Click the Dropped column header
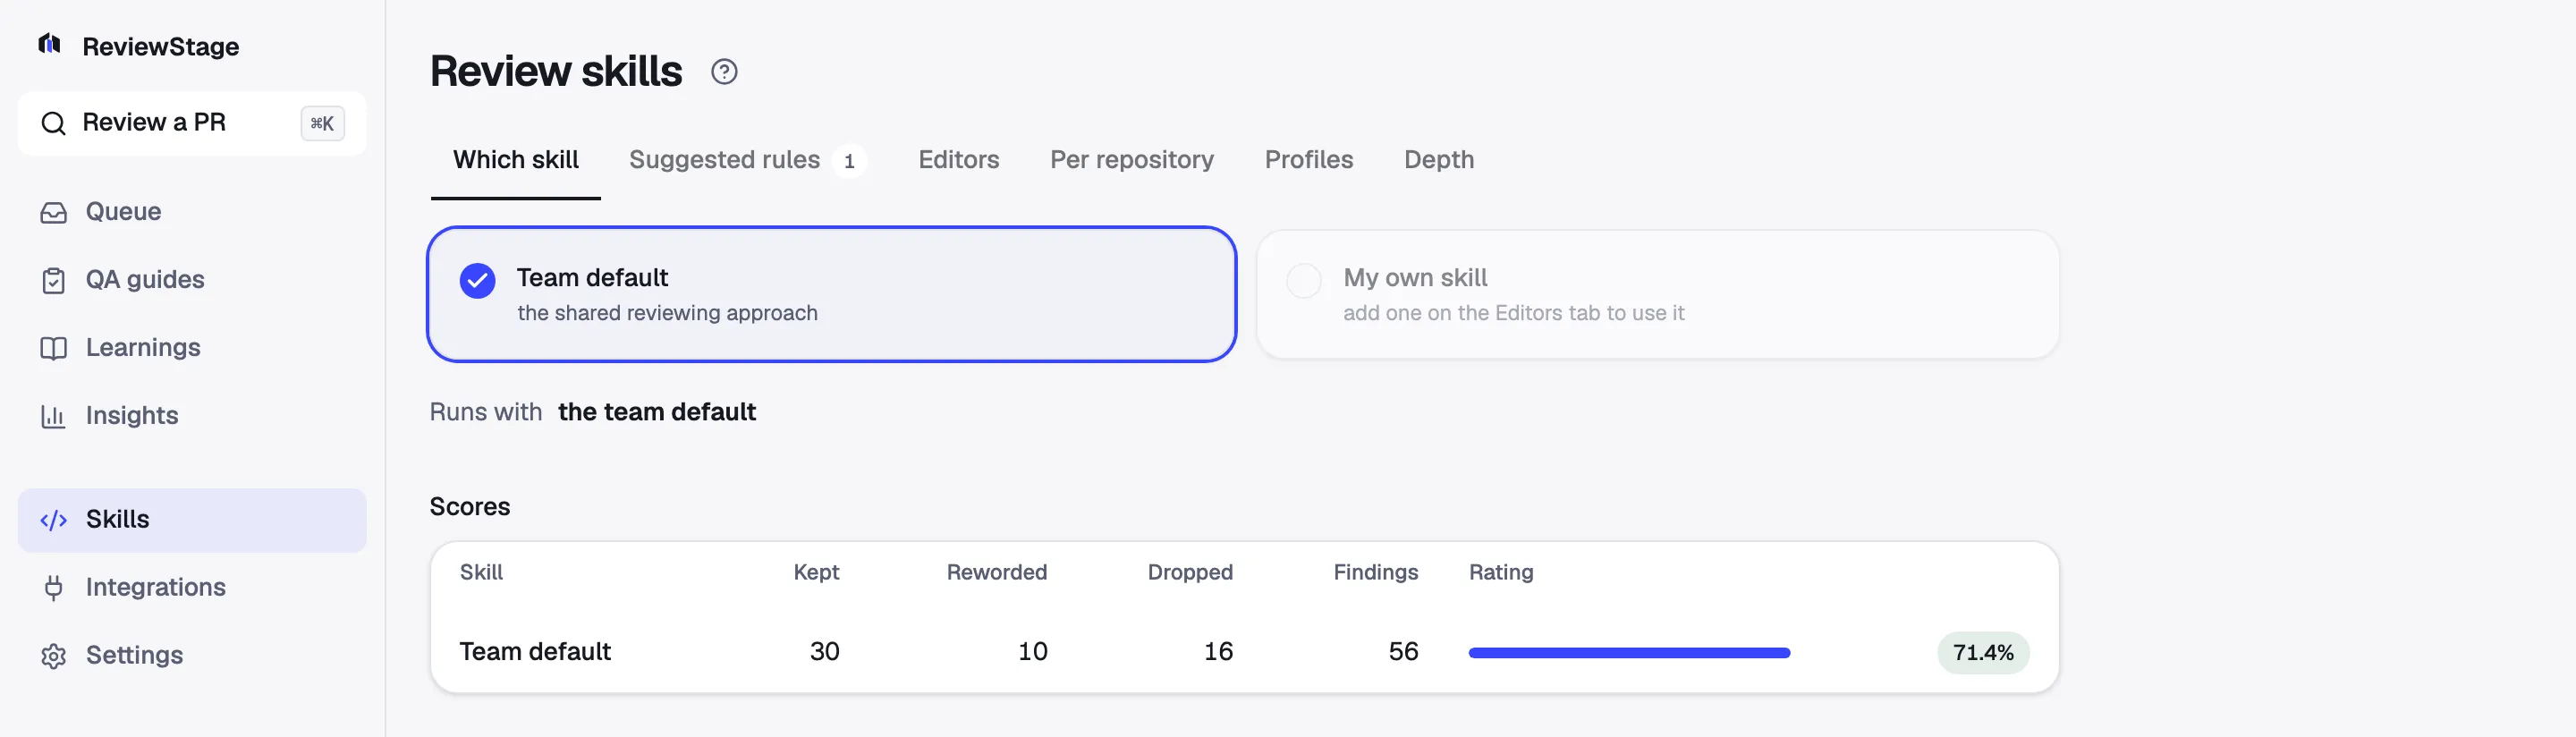Screen dimensions: 2576x737 (x=1189, y=572)
